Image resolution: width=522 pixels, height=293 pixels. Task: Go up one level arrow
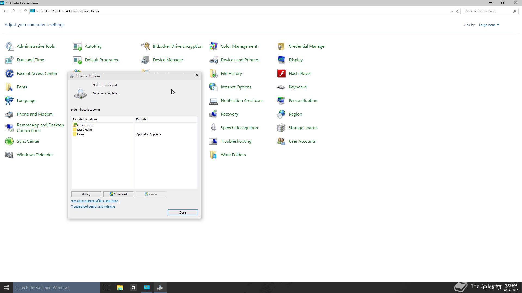pyautogui.click(x=26, y=11)
